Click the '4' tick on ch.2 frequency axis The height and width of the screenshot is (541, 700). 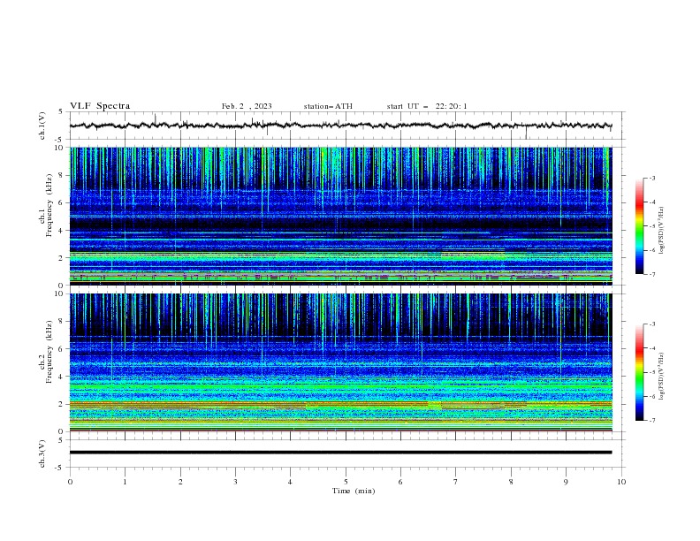point(62,377)
